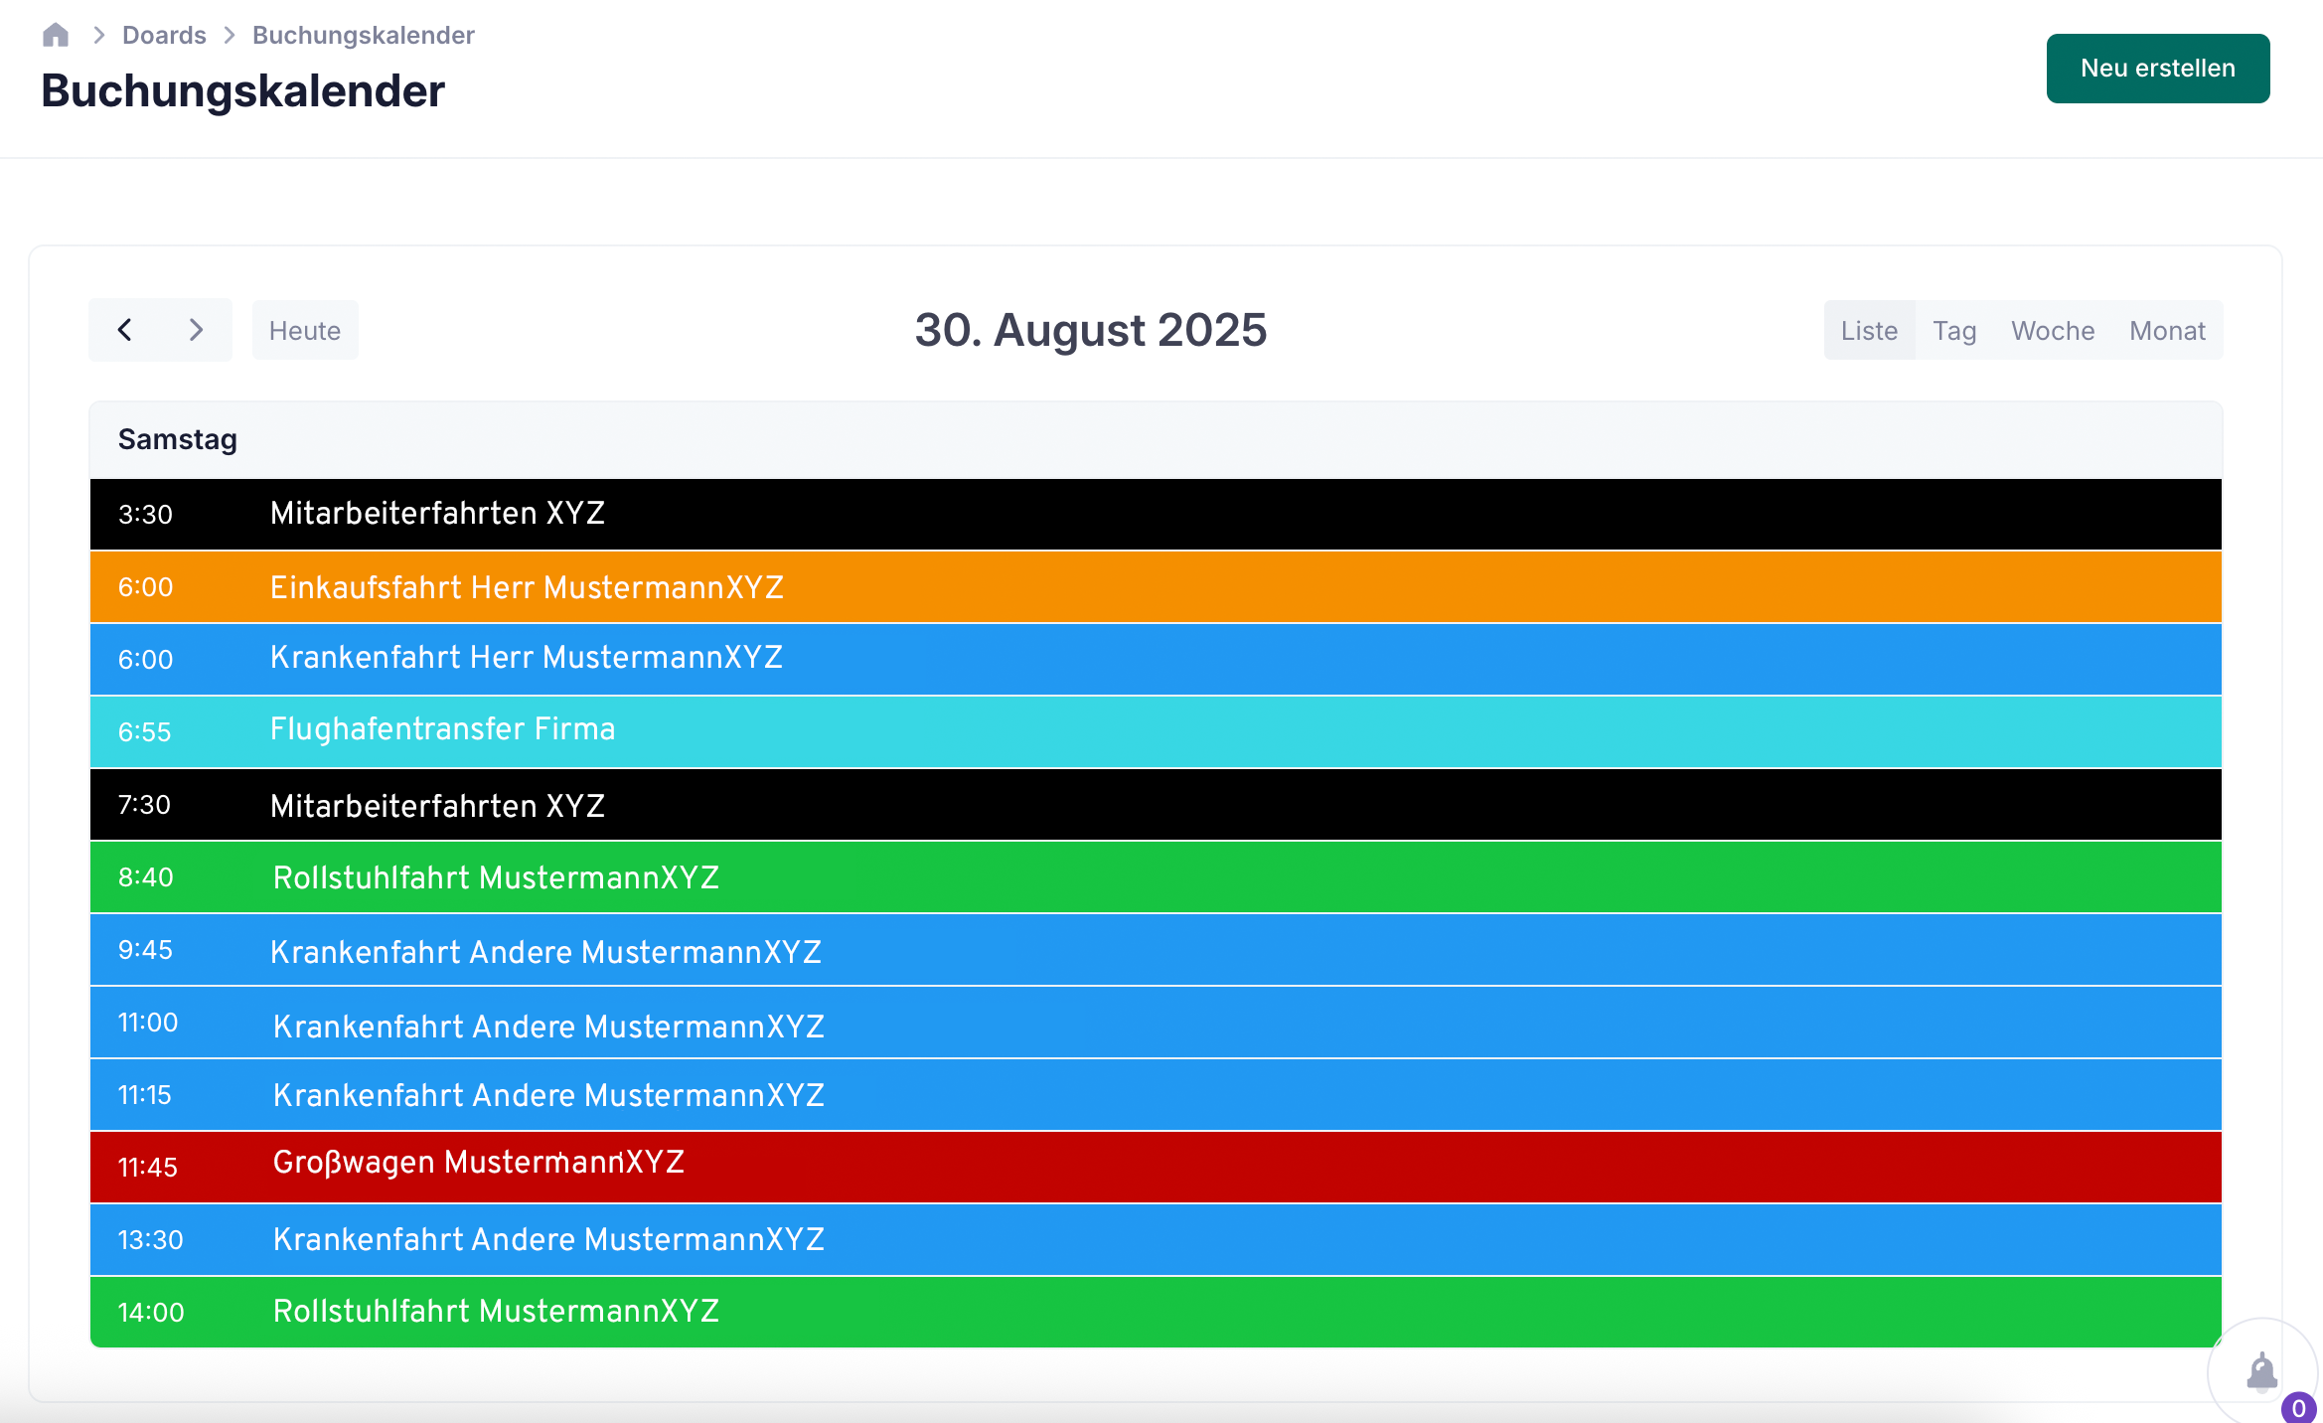Open the 6:55 Flughafentransfer Firma event
The height and width of the screenshot is (1423, 2323).
[442, 730]
